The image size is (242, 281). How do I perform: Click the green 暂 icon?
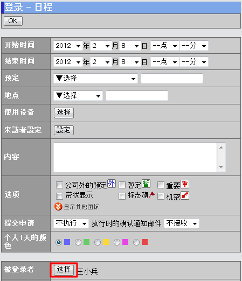click(x=146, y=184)
